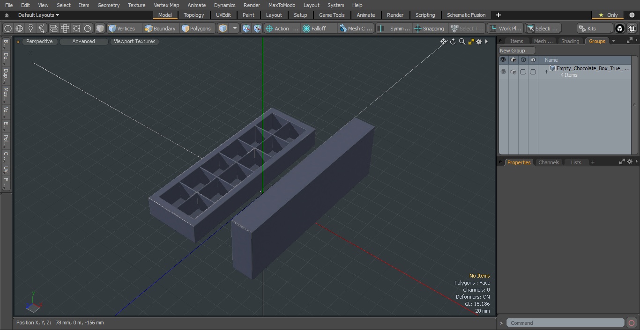
Task: Switch to the Shading panel tab
Action: pos(570,41)
